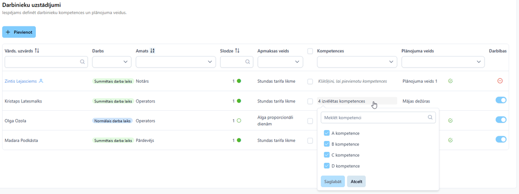The image size is (519, 194).
Task: Open the Plānojuma veids filter dropdown
Action: [x=443, y=62]
